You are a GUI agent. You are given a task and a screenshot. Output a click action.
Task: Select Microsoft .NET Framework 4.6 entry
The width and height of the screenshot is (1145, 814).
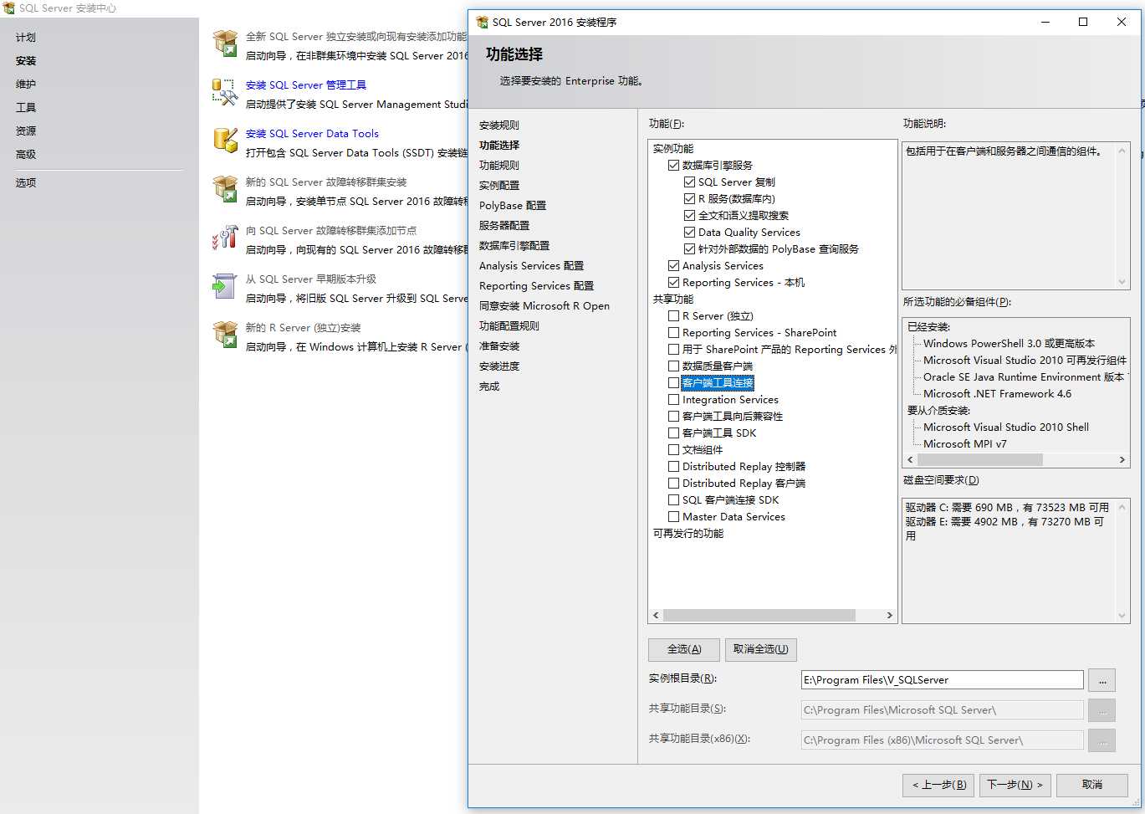pyautogui.click(x=997, y=393)
